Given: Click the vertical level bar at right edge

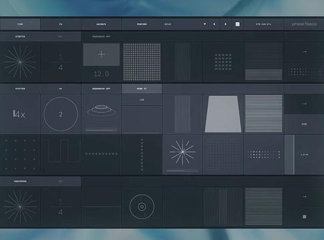Looking at the screenshot, I should [289, 155].
